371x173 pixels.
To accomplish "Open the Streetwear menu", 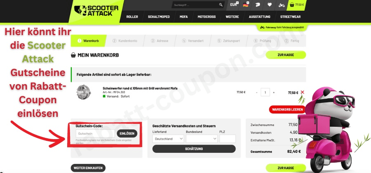I will pyautogui.click(x=290, y=17).
